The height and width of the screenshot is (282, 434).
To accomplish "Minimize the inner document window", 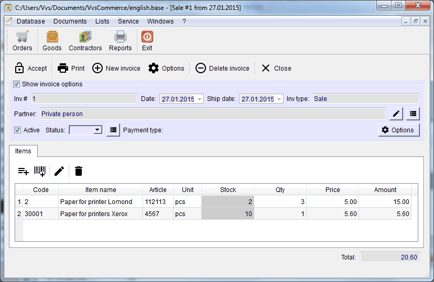I will (406, 21).
